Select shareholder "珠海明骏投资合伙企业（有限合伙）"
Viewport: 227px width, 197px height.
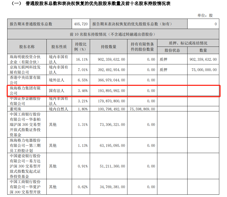coord(25,59)
